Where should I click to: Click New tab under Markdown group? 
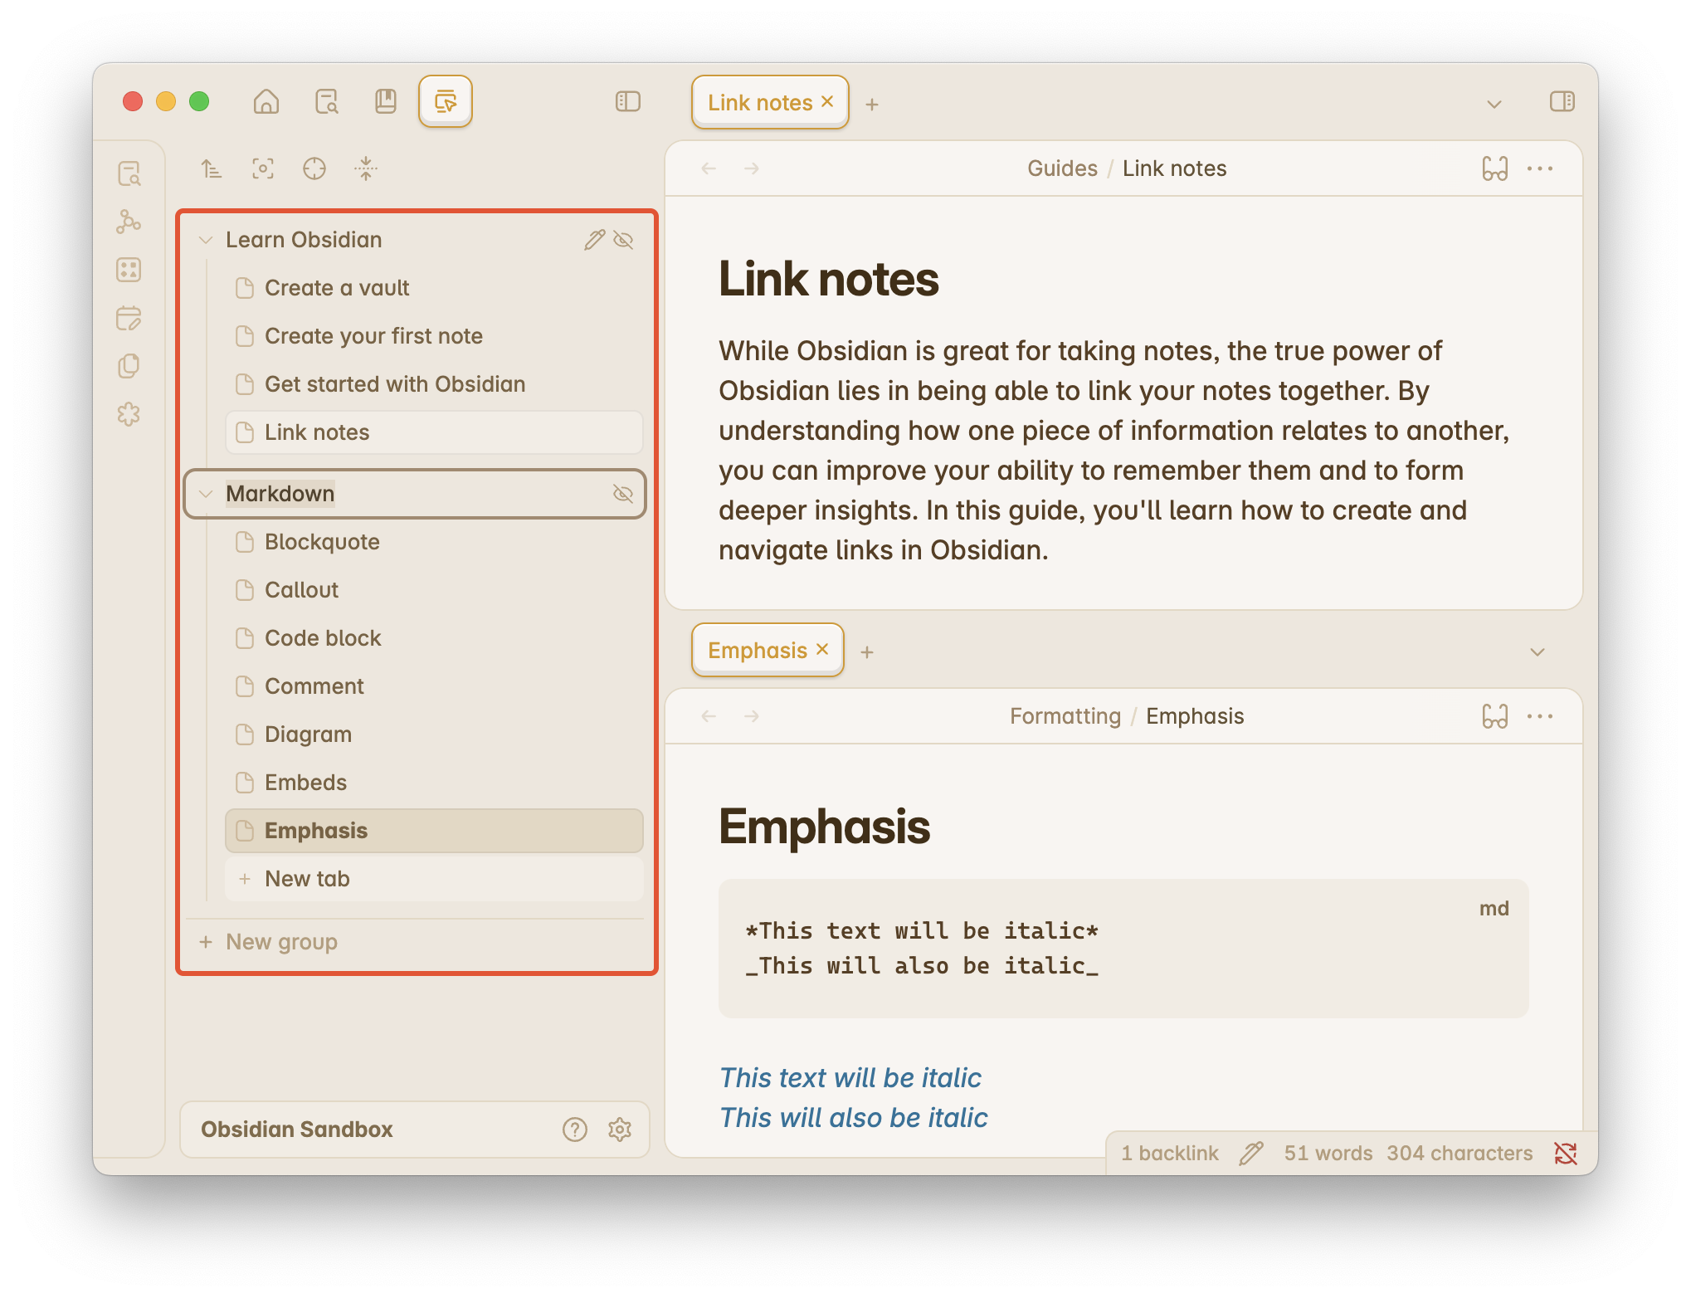point(307,879)
